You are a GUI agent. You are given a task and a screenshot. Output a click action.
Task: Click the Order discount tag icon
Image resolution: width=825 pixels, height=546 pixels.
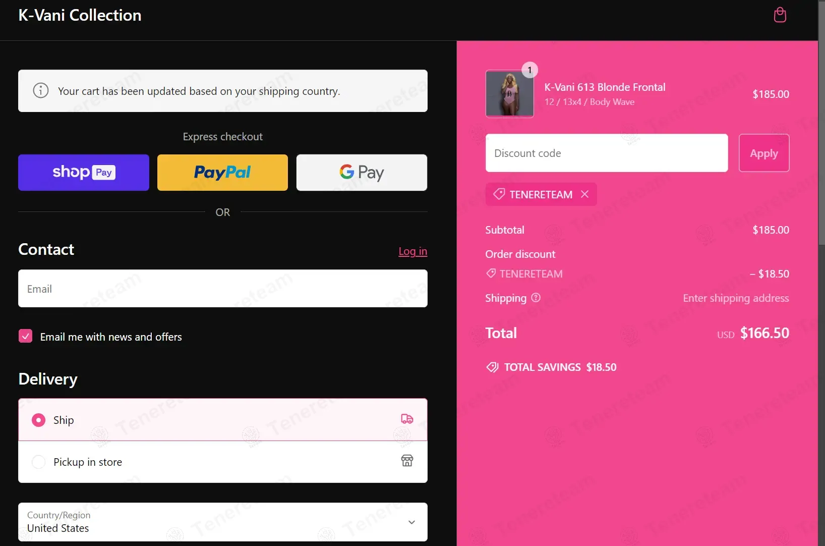(491, 274)
